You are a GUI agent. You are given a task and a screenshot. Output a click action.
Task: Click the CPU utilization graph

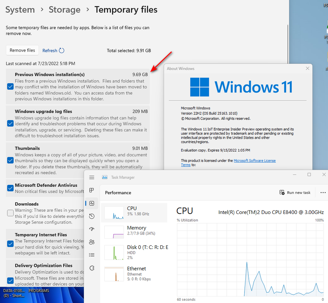(250, 259)
